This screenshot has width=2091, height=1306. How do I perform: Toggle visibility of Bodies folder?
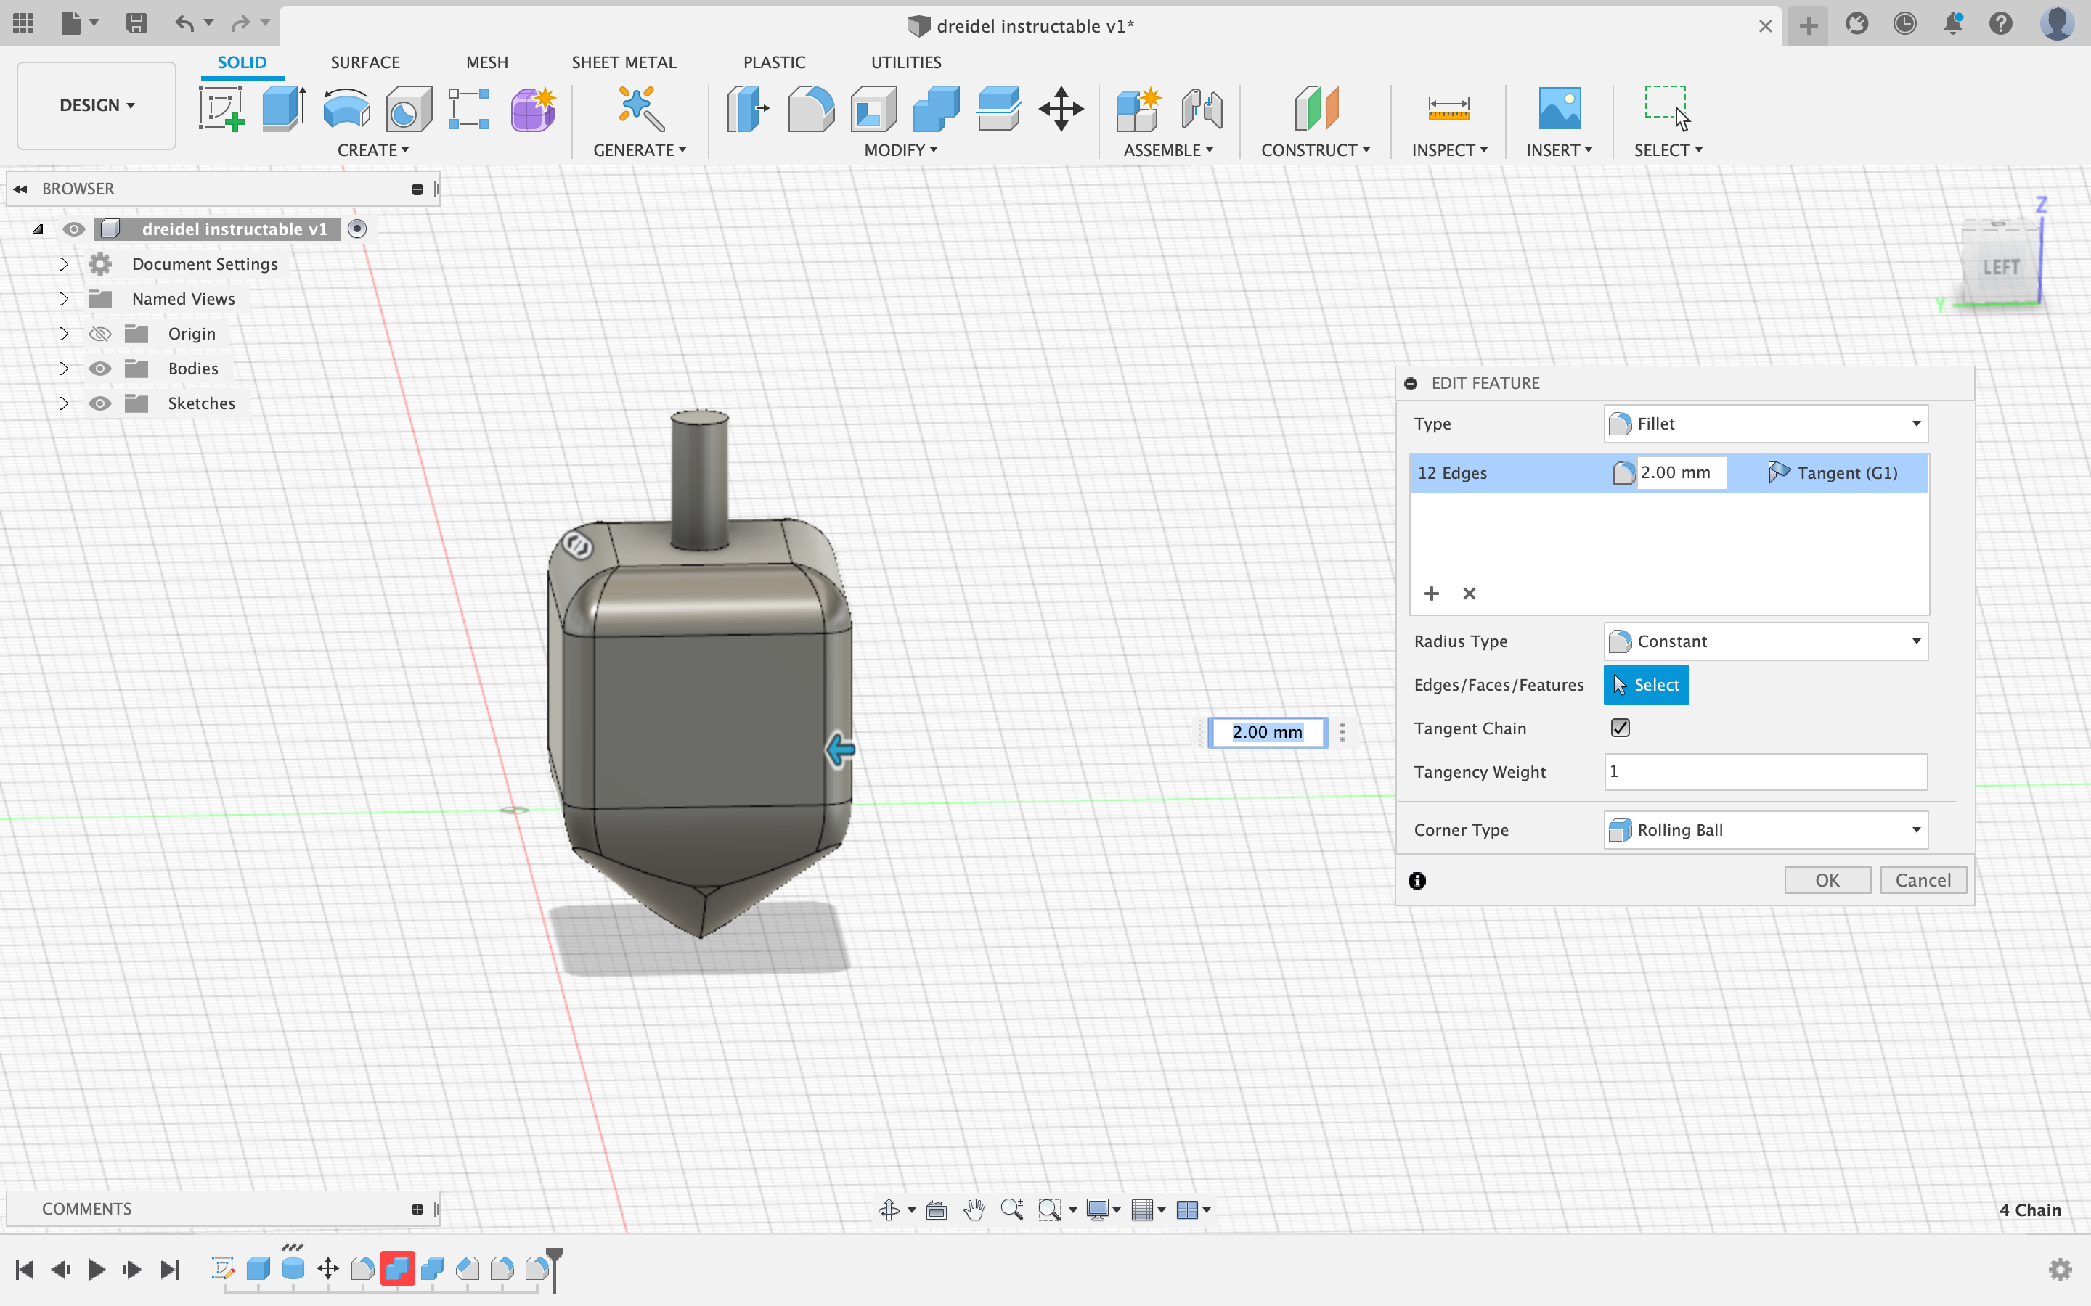coord(99,367)
